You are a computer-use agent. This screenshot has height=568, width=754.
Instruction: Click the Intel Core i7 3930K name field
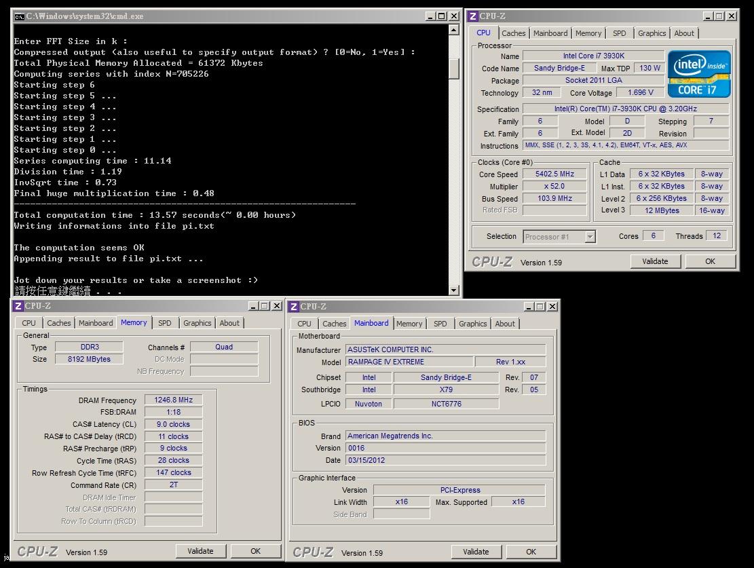593,56
